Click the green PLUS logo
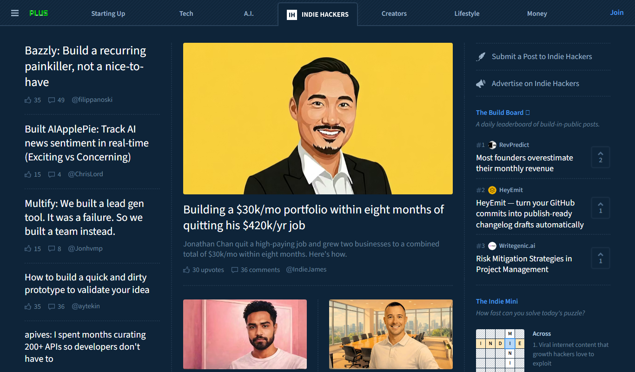The width and height of the screenshot is (635, 372). click(39, 13)
